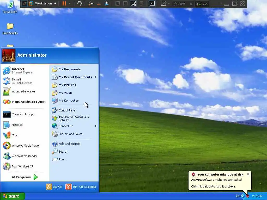Click 'Click this balloon to fix this problem.'
Screen dimensions: 267x200
213,186
